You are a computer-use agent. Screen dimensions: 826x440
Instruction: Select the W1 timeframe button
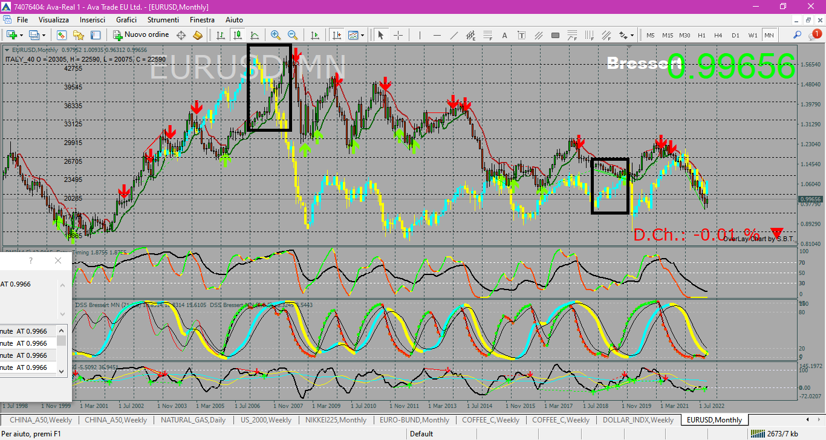752,35
